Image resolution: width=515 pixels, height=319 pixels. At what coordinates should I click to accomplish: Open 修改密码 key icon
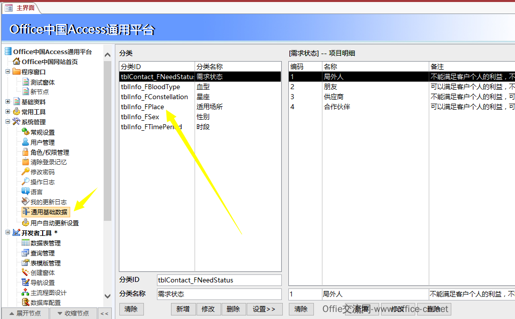pyautogui.click(x=26, y=171)
